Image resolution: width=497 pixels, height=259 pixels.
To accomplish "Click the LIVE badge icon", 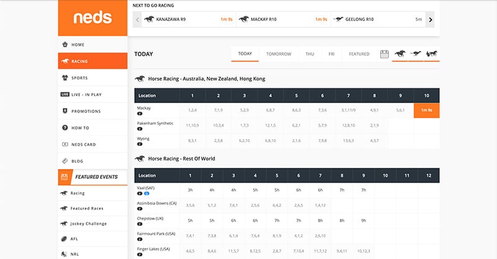I will pyautogui.click(x=65, y=94).
